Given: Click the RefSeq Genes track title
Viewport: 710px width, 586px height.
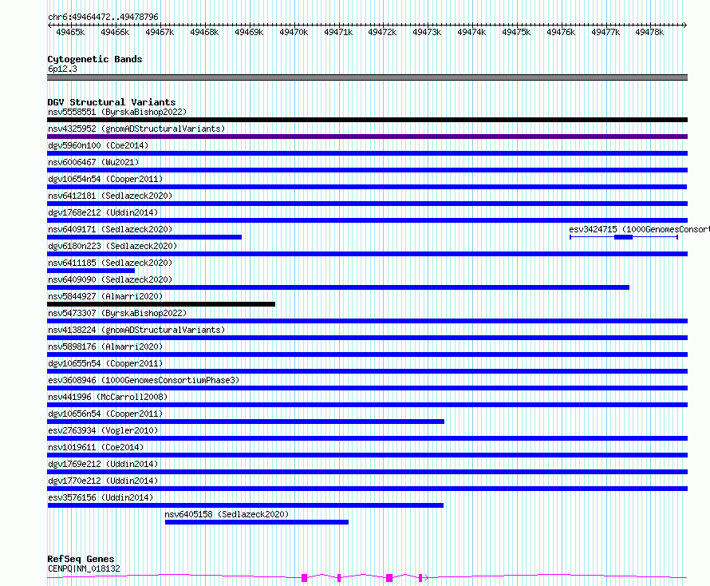Looking at the screenshot, I should [81, 560].
